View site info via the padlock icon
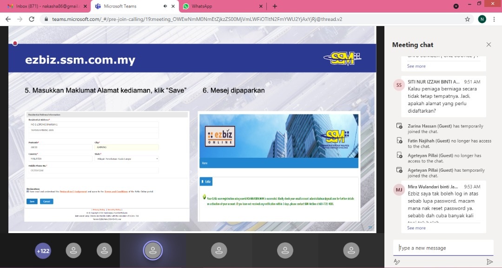The width and height of the screenshot is (502, 268). point(46,20)
